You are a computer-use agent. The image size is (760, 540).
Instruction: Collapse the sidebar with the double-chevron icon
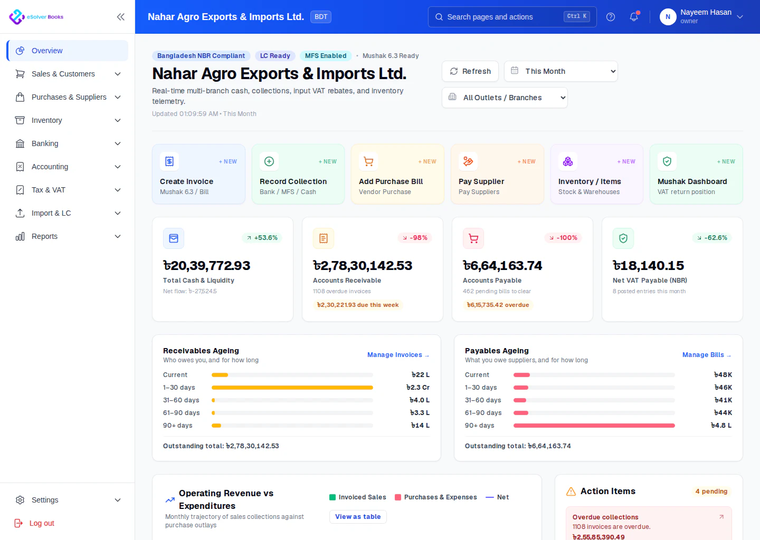click(x=121, y=17)
